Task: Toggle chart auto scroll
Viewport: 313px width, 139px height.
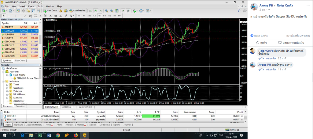Action: pyautogui.click(x=123, y=11)
